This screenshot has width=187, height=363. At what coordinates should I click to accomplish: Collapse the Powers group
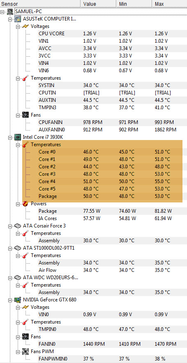click(18, 204)
